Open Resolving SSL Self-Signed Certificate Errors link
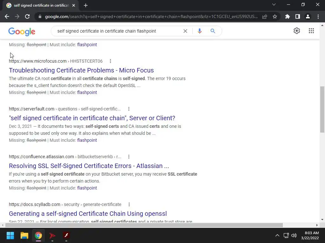The image size is (325, 243). (x=89, y=166)
